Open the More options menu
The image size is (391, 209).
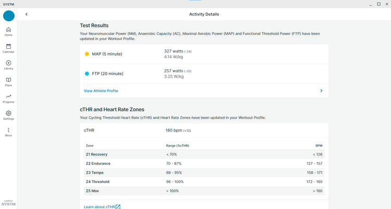pyautogui.click(x=8, y=132)
